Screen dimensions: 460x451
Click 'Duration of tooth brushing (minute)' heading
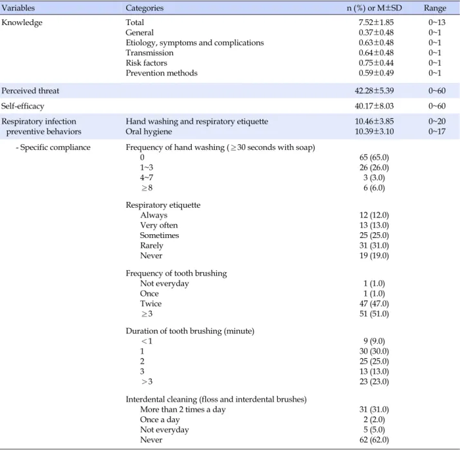coord(190,331)
